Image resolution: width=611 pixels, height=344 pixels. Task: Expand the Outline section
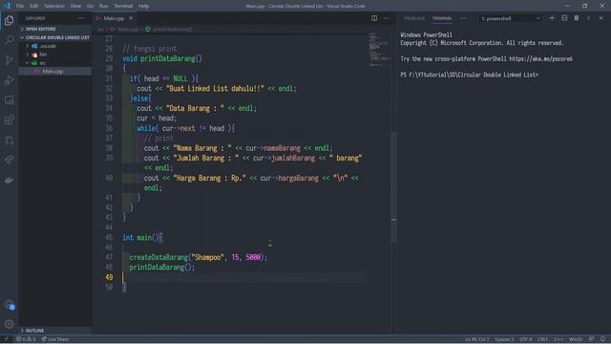pyautogui.click(x=55, y=331)
